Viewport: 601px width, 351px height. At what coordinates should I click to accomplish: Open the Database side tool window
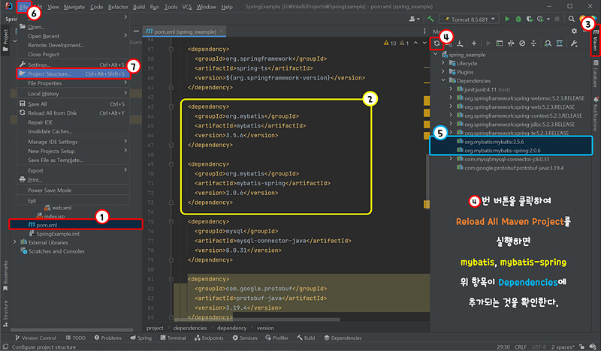coord(596,73)
